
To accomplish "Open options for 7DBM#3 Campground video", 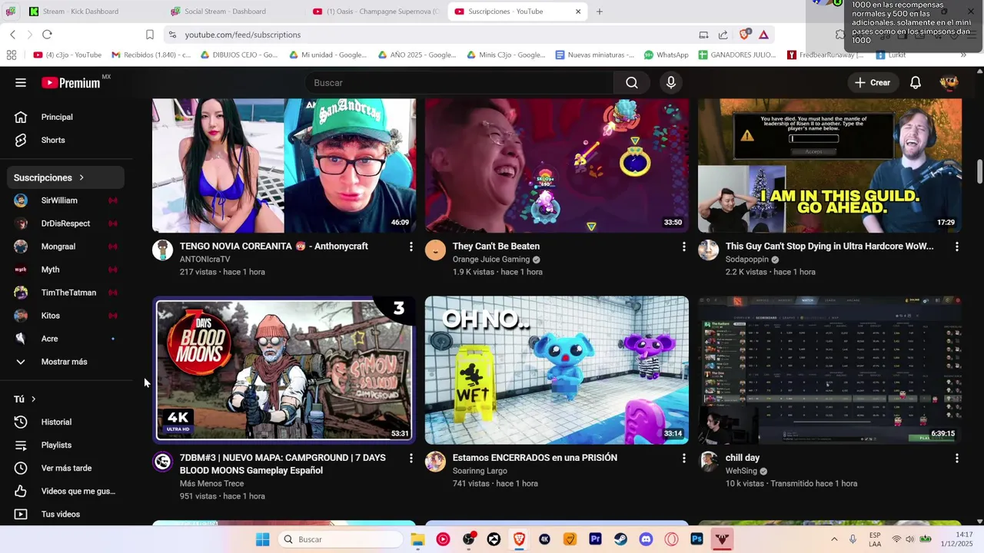I will 411,459.
